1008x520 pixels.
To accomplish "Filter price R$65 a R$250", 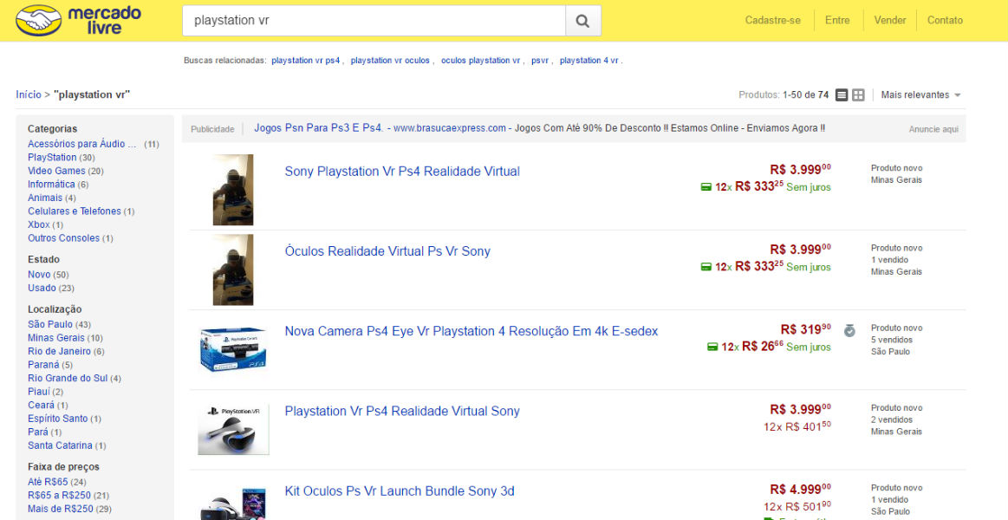I will pos(60,496).
